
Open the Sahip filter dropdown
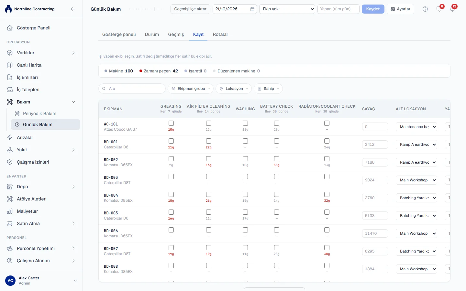click(268, 89)
